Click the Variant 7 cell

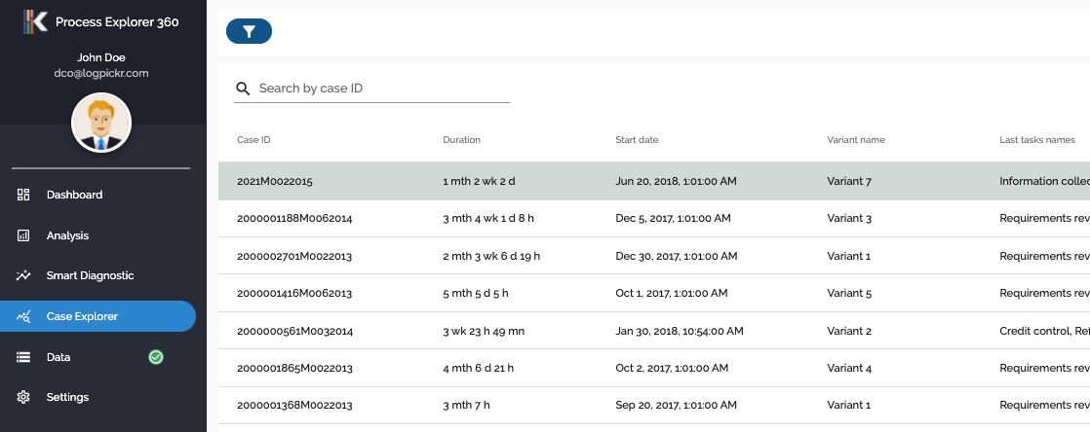[849, 182]
